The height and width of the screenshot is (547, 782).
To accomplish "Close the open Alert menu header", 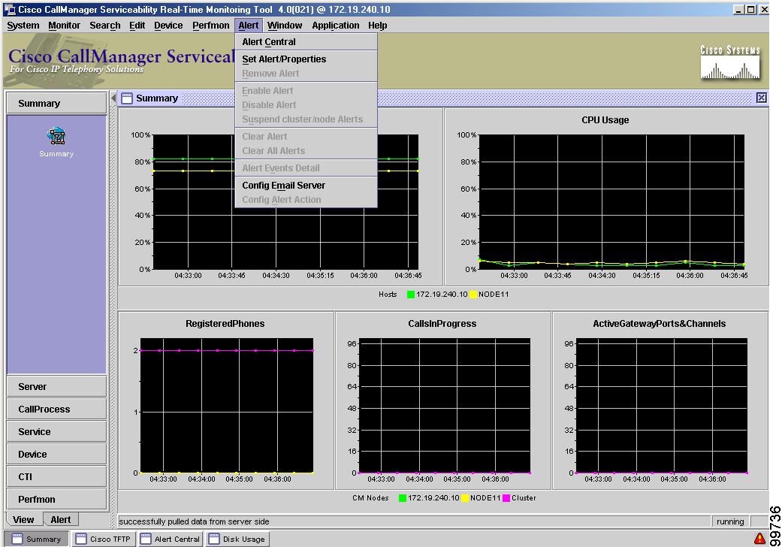I will [249, 26].
